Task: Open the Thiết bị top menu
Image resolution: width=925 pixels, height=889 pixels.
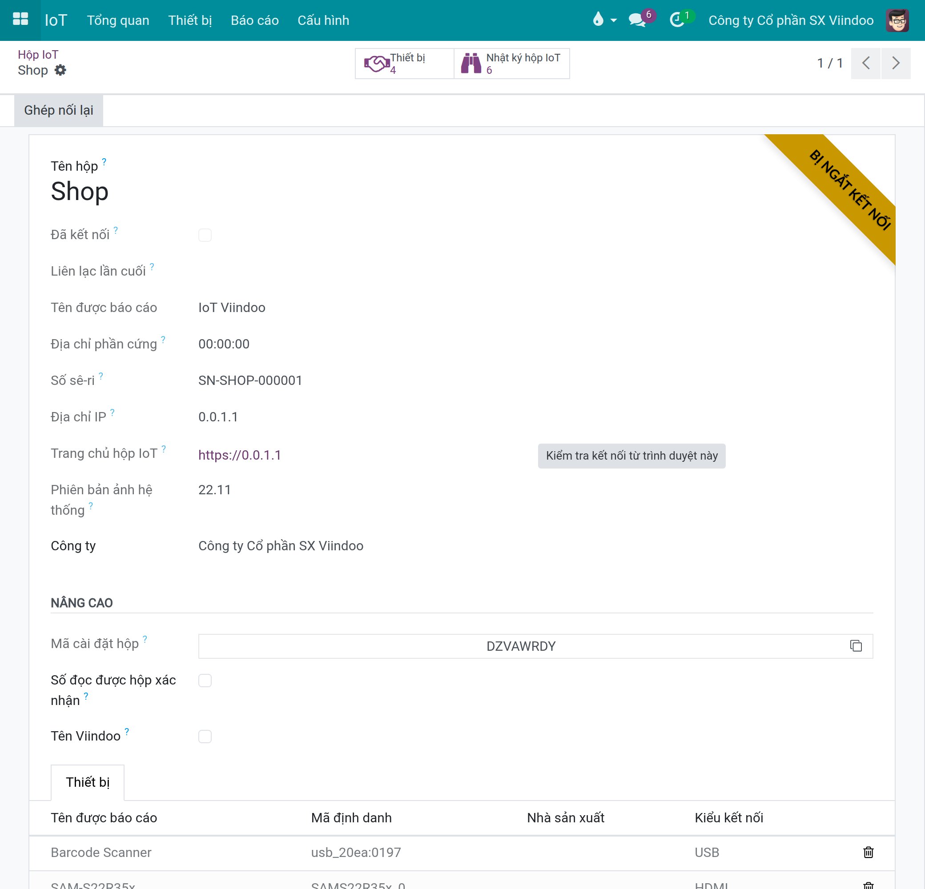Action: [x=190, y=20]
